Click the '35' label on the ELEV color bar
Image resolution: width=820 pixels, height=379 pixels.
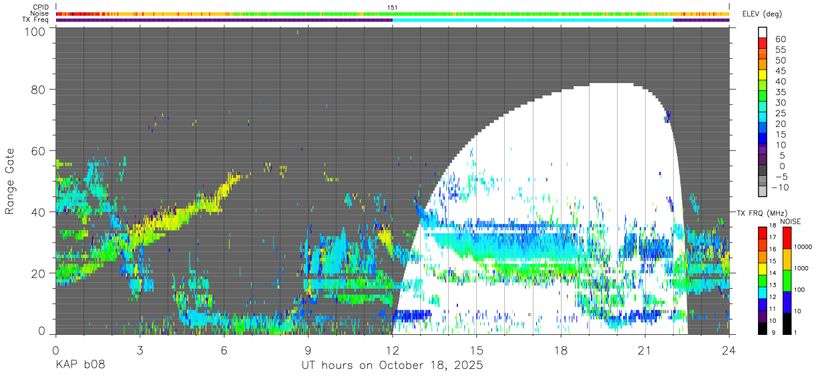780,92
